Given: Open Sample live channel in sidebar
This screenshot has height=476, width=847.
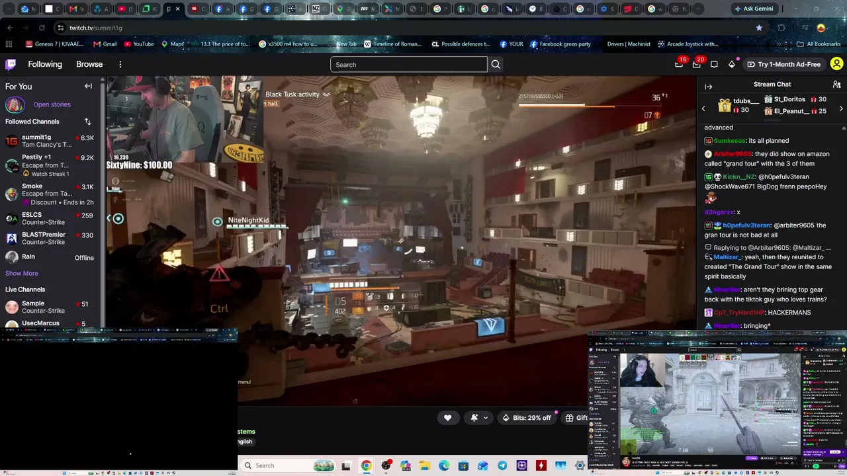Looking at the screenshot, I should click(x=50, y=307).
